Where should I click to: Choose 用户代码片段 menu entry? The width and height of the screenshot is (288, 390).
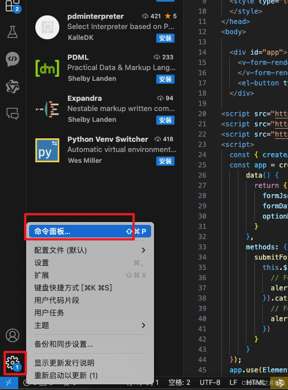pos(90,300)
